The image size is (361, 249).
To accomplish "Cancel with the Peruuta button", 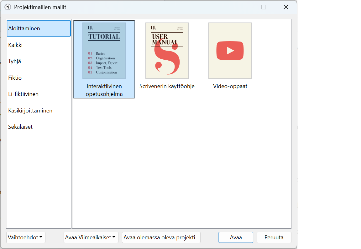I will tap(274, 237).
